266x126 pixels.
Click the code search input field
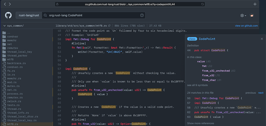pyautogui.click(x=94, y=15)
